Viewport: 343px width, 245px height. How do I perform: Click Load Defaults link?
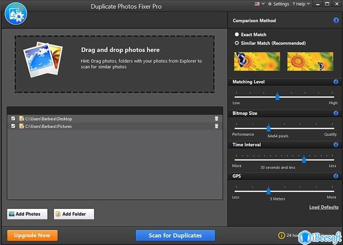point(324,207)
